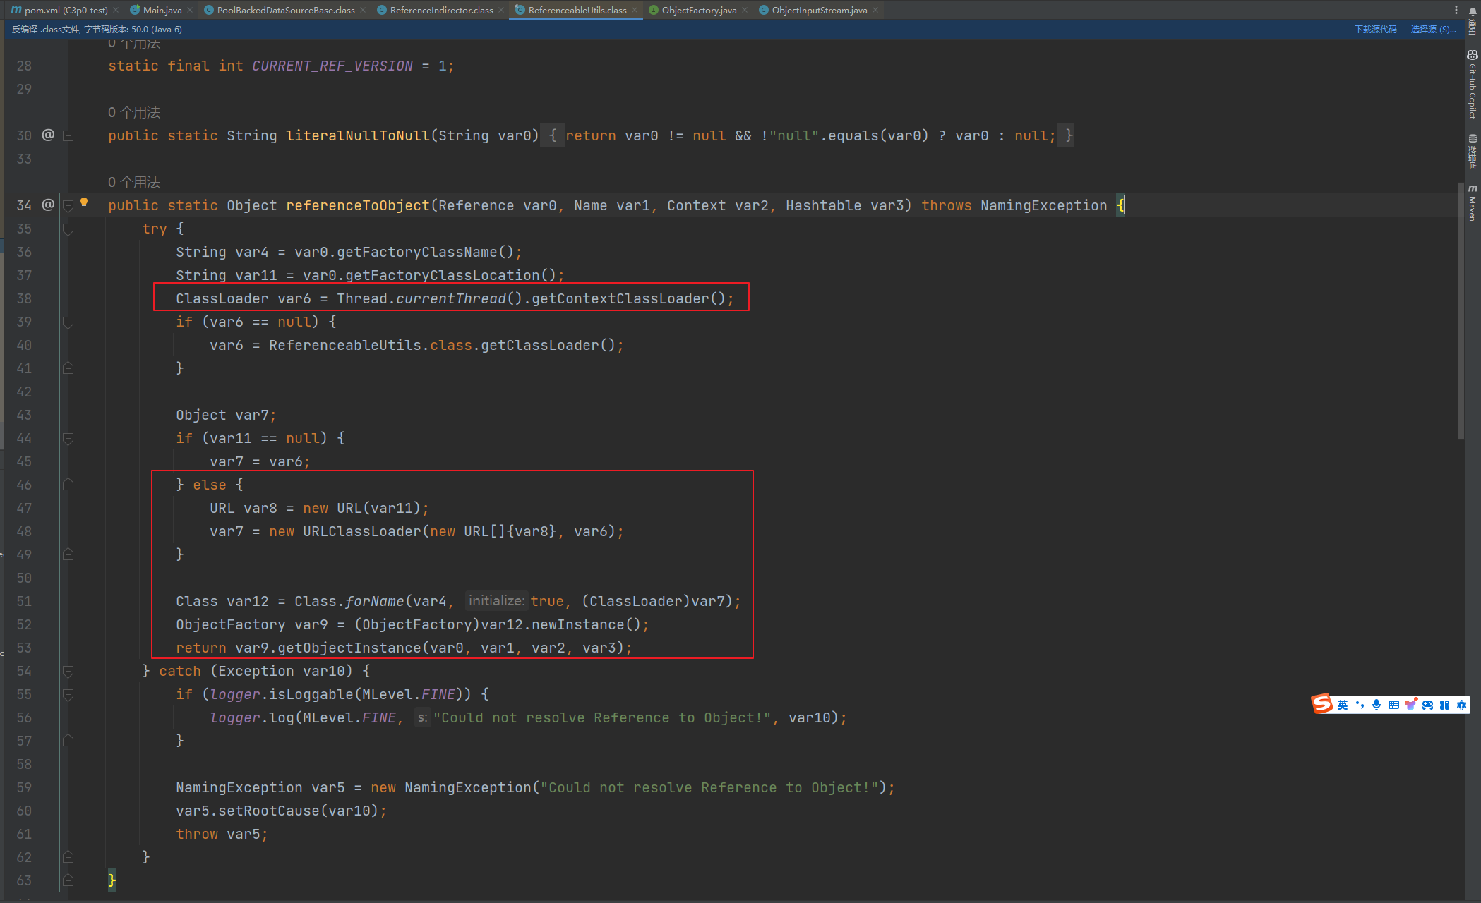
Task: Click the Sogou game controller icon
Action: coord(1427,704)
